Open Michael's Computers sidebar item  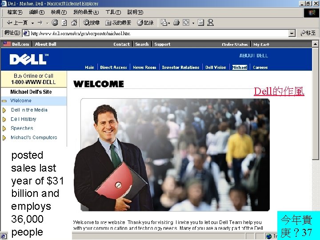coord(34,137)
